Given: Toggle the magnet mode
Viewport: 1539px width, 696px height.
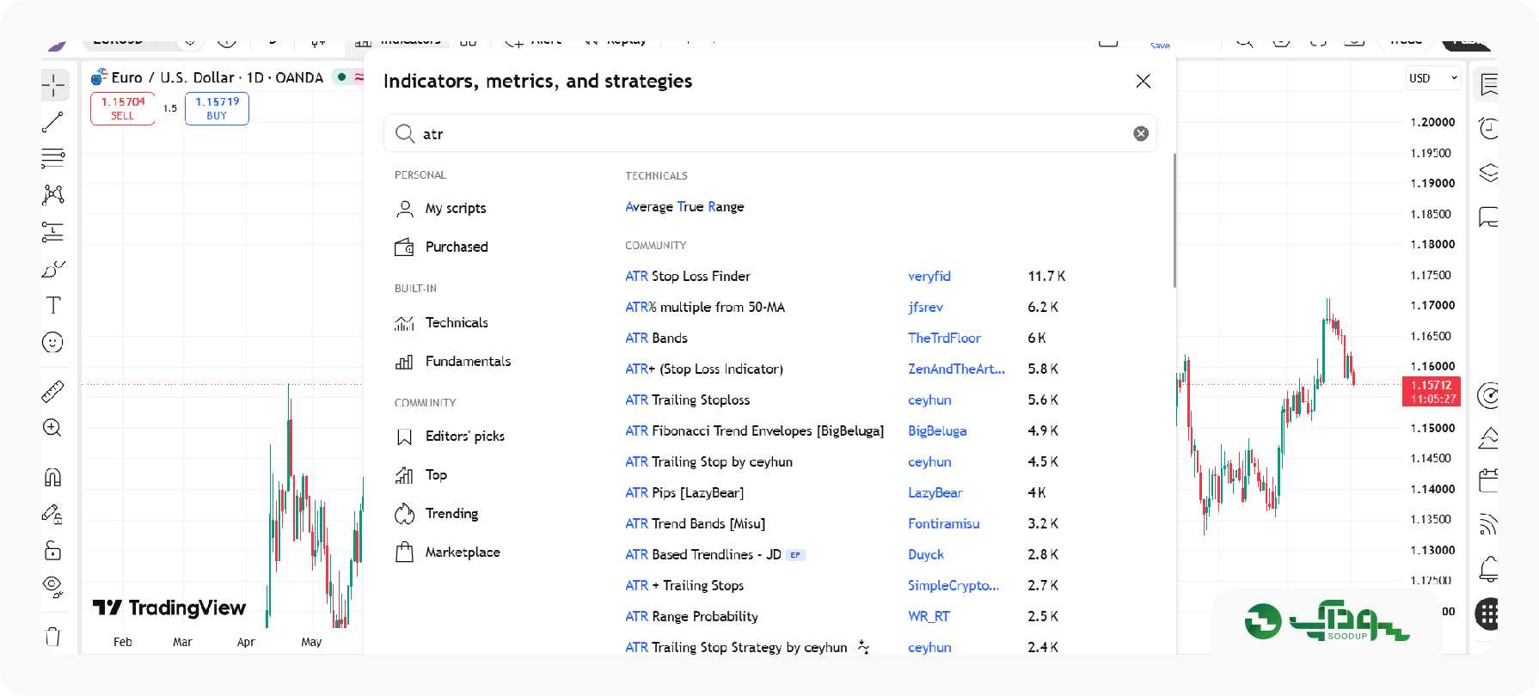Looking at the screenshot, I should [x=53, y=477].
